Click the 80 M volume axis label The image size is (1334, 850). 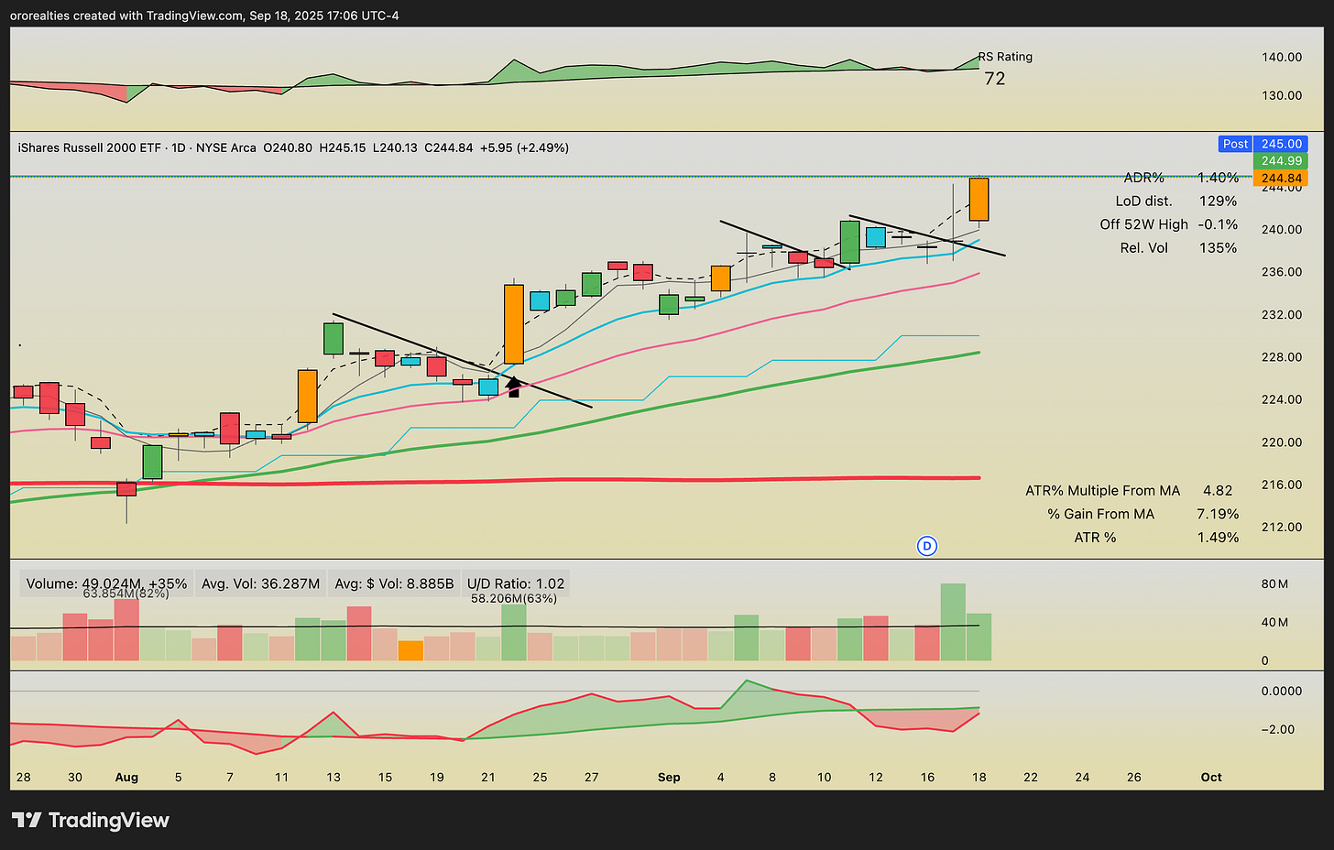(x=1274, y=584)
